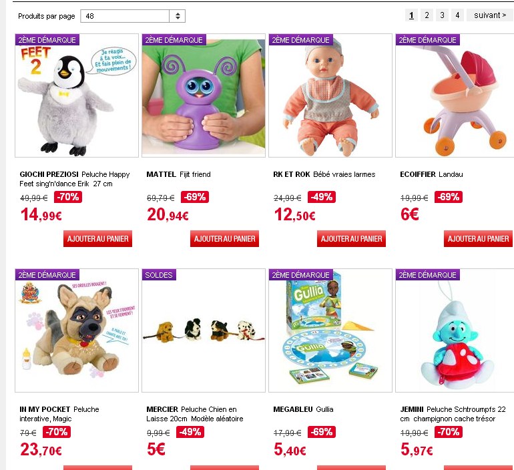Go to page 2 of results

point(427,15)
